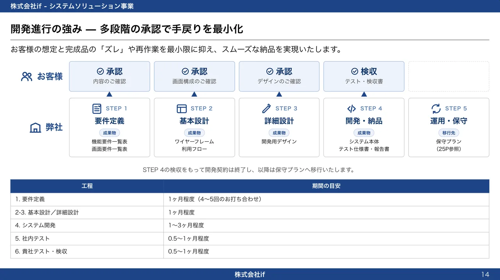Click the 1. 要件定義 table row
This screenshot has height=280, width=500.
[250, 199]
